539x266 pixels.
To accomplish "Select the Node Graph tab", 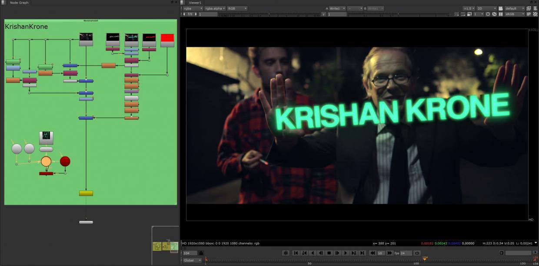I will (19, 3).
